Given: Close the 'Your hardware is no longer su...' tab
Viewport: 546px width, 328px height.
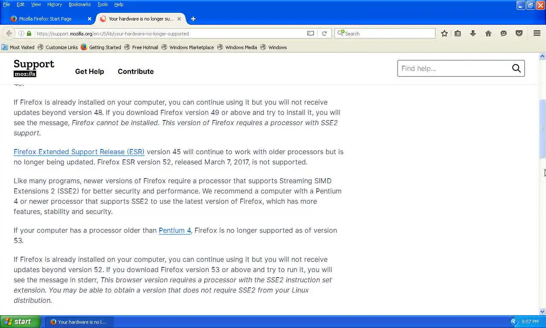Looking at the screenshot, I should 179,19.
